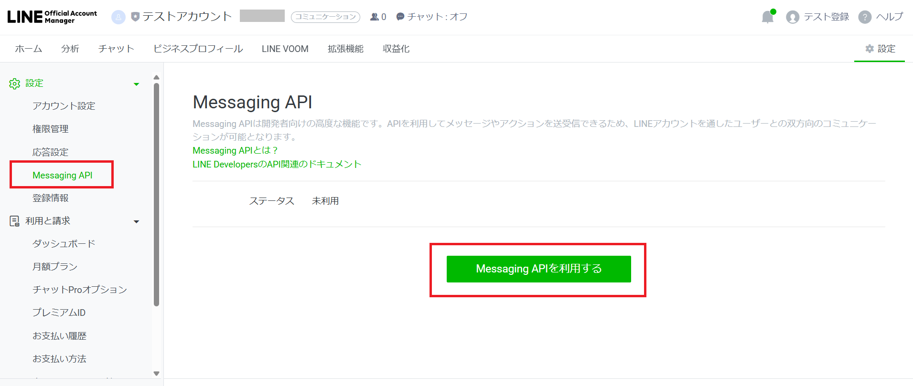Click the account avatar next to テストアカウント

(x=118, y=17)
